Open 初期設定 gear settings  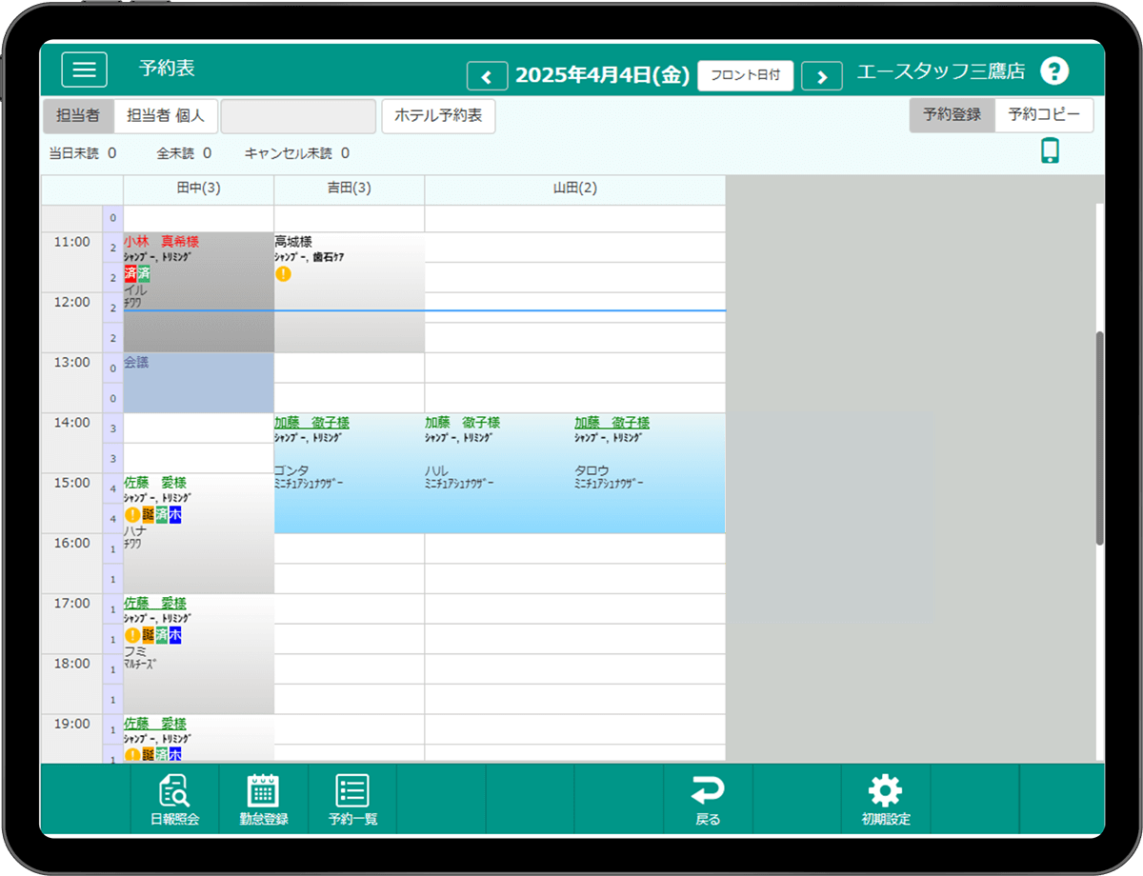click(886, 800)
